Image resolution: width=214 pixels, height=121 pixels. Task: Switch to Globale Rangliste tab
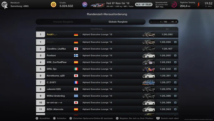coord(118,22)
